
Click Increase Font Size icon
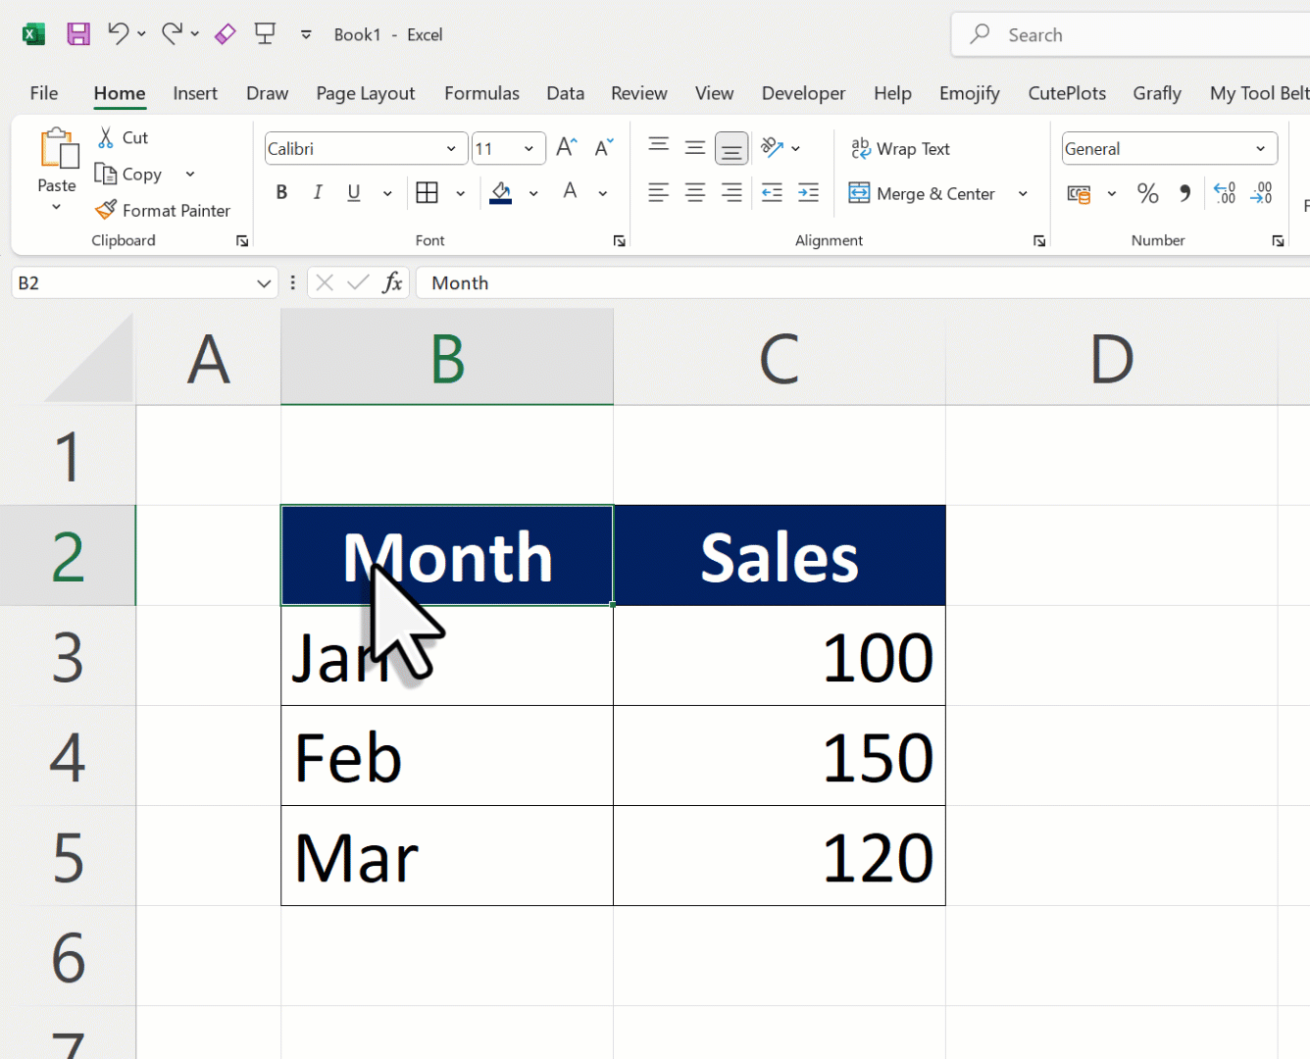point(566,148)
